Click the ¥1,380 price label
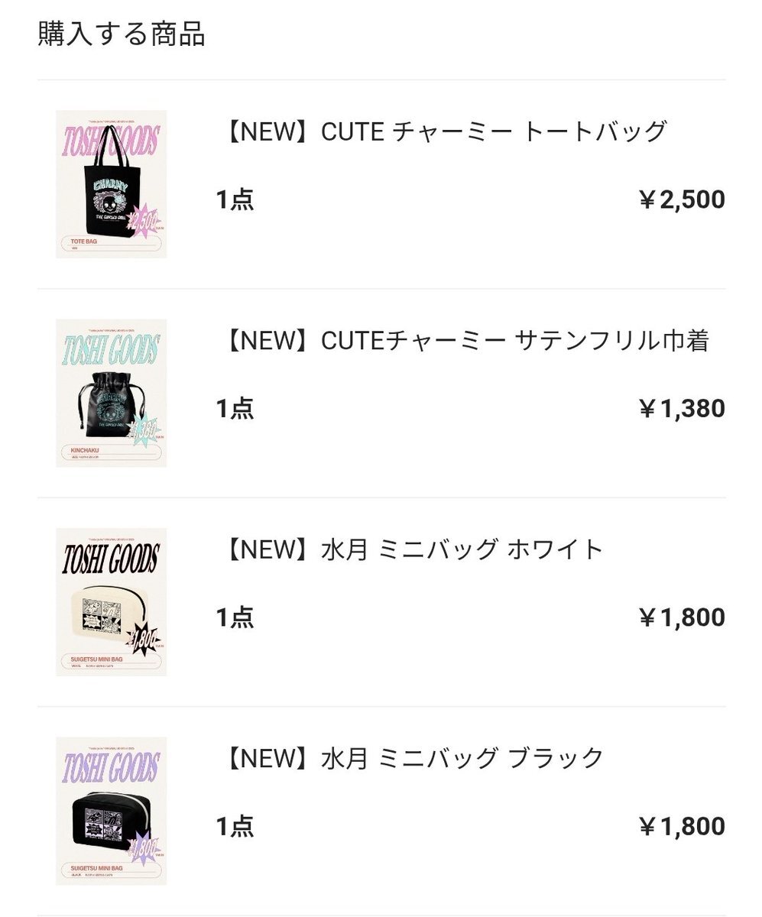 [682, 409]
